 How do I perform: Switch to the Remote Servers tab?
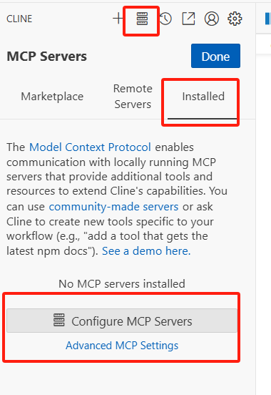coord(133,97)
